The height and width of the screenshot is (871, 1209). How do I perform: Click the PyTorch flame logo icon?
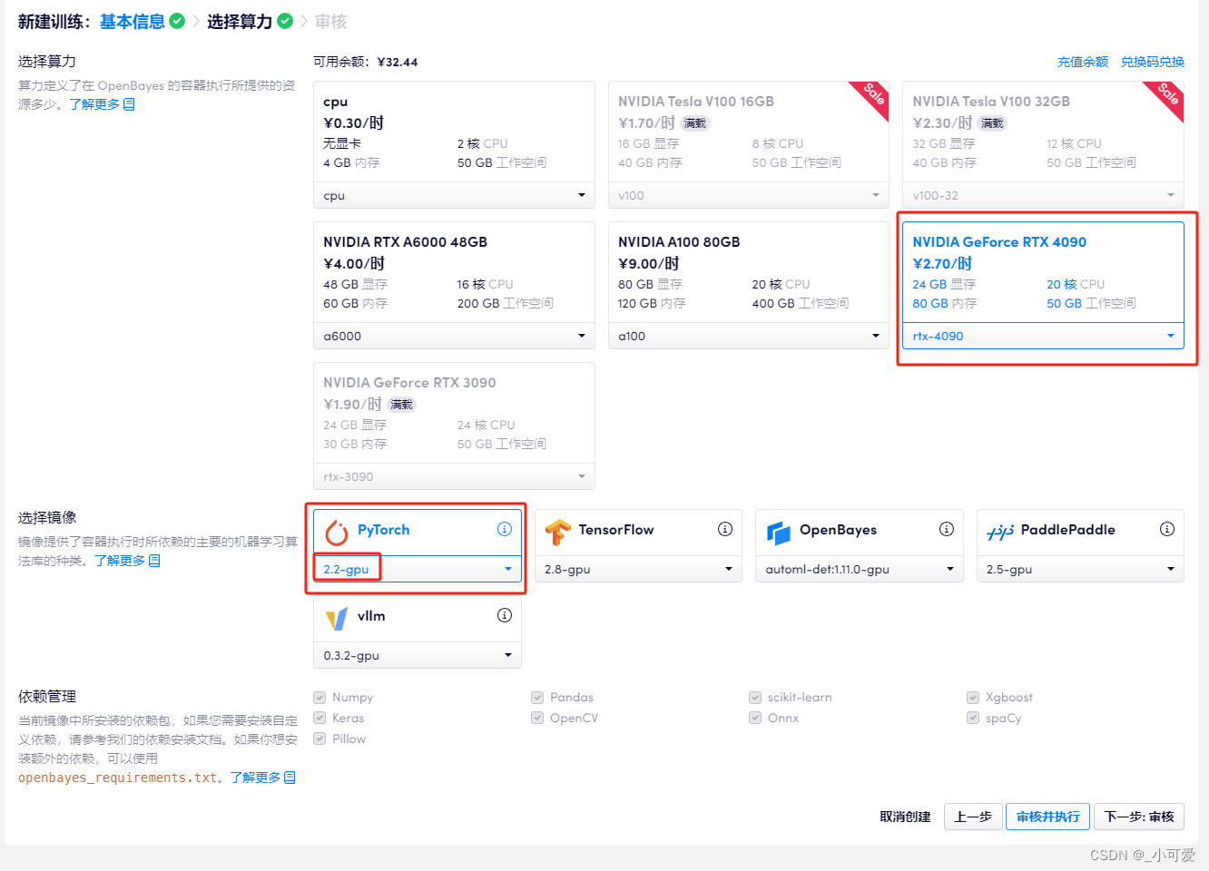pyautogui.click(x=337, y=532)
